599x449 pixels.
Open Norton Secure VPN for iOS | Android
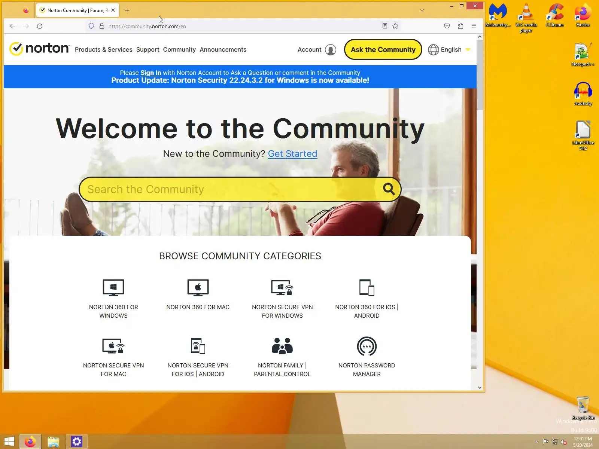pyautogui.click(x=198, y=357)
